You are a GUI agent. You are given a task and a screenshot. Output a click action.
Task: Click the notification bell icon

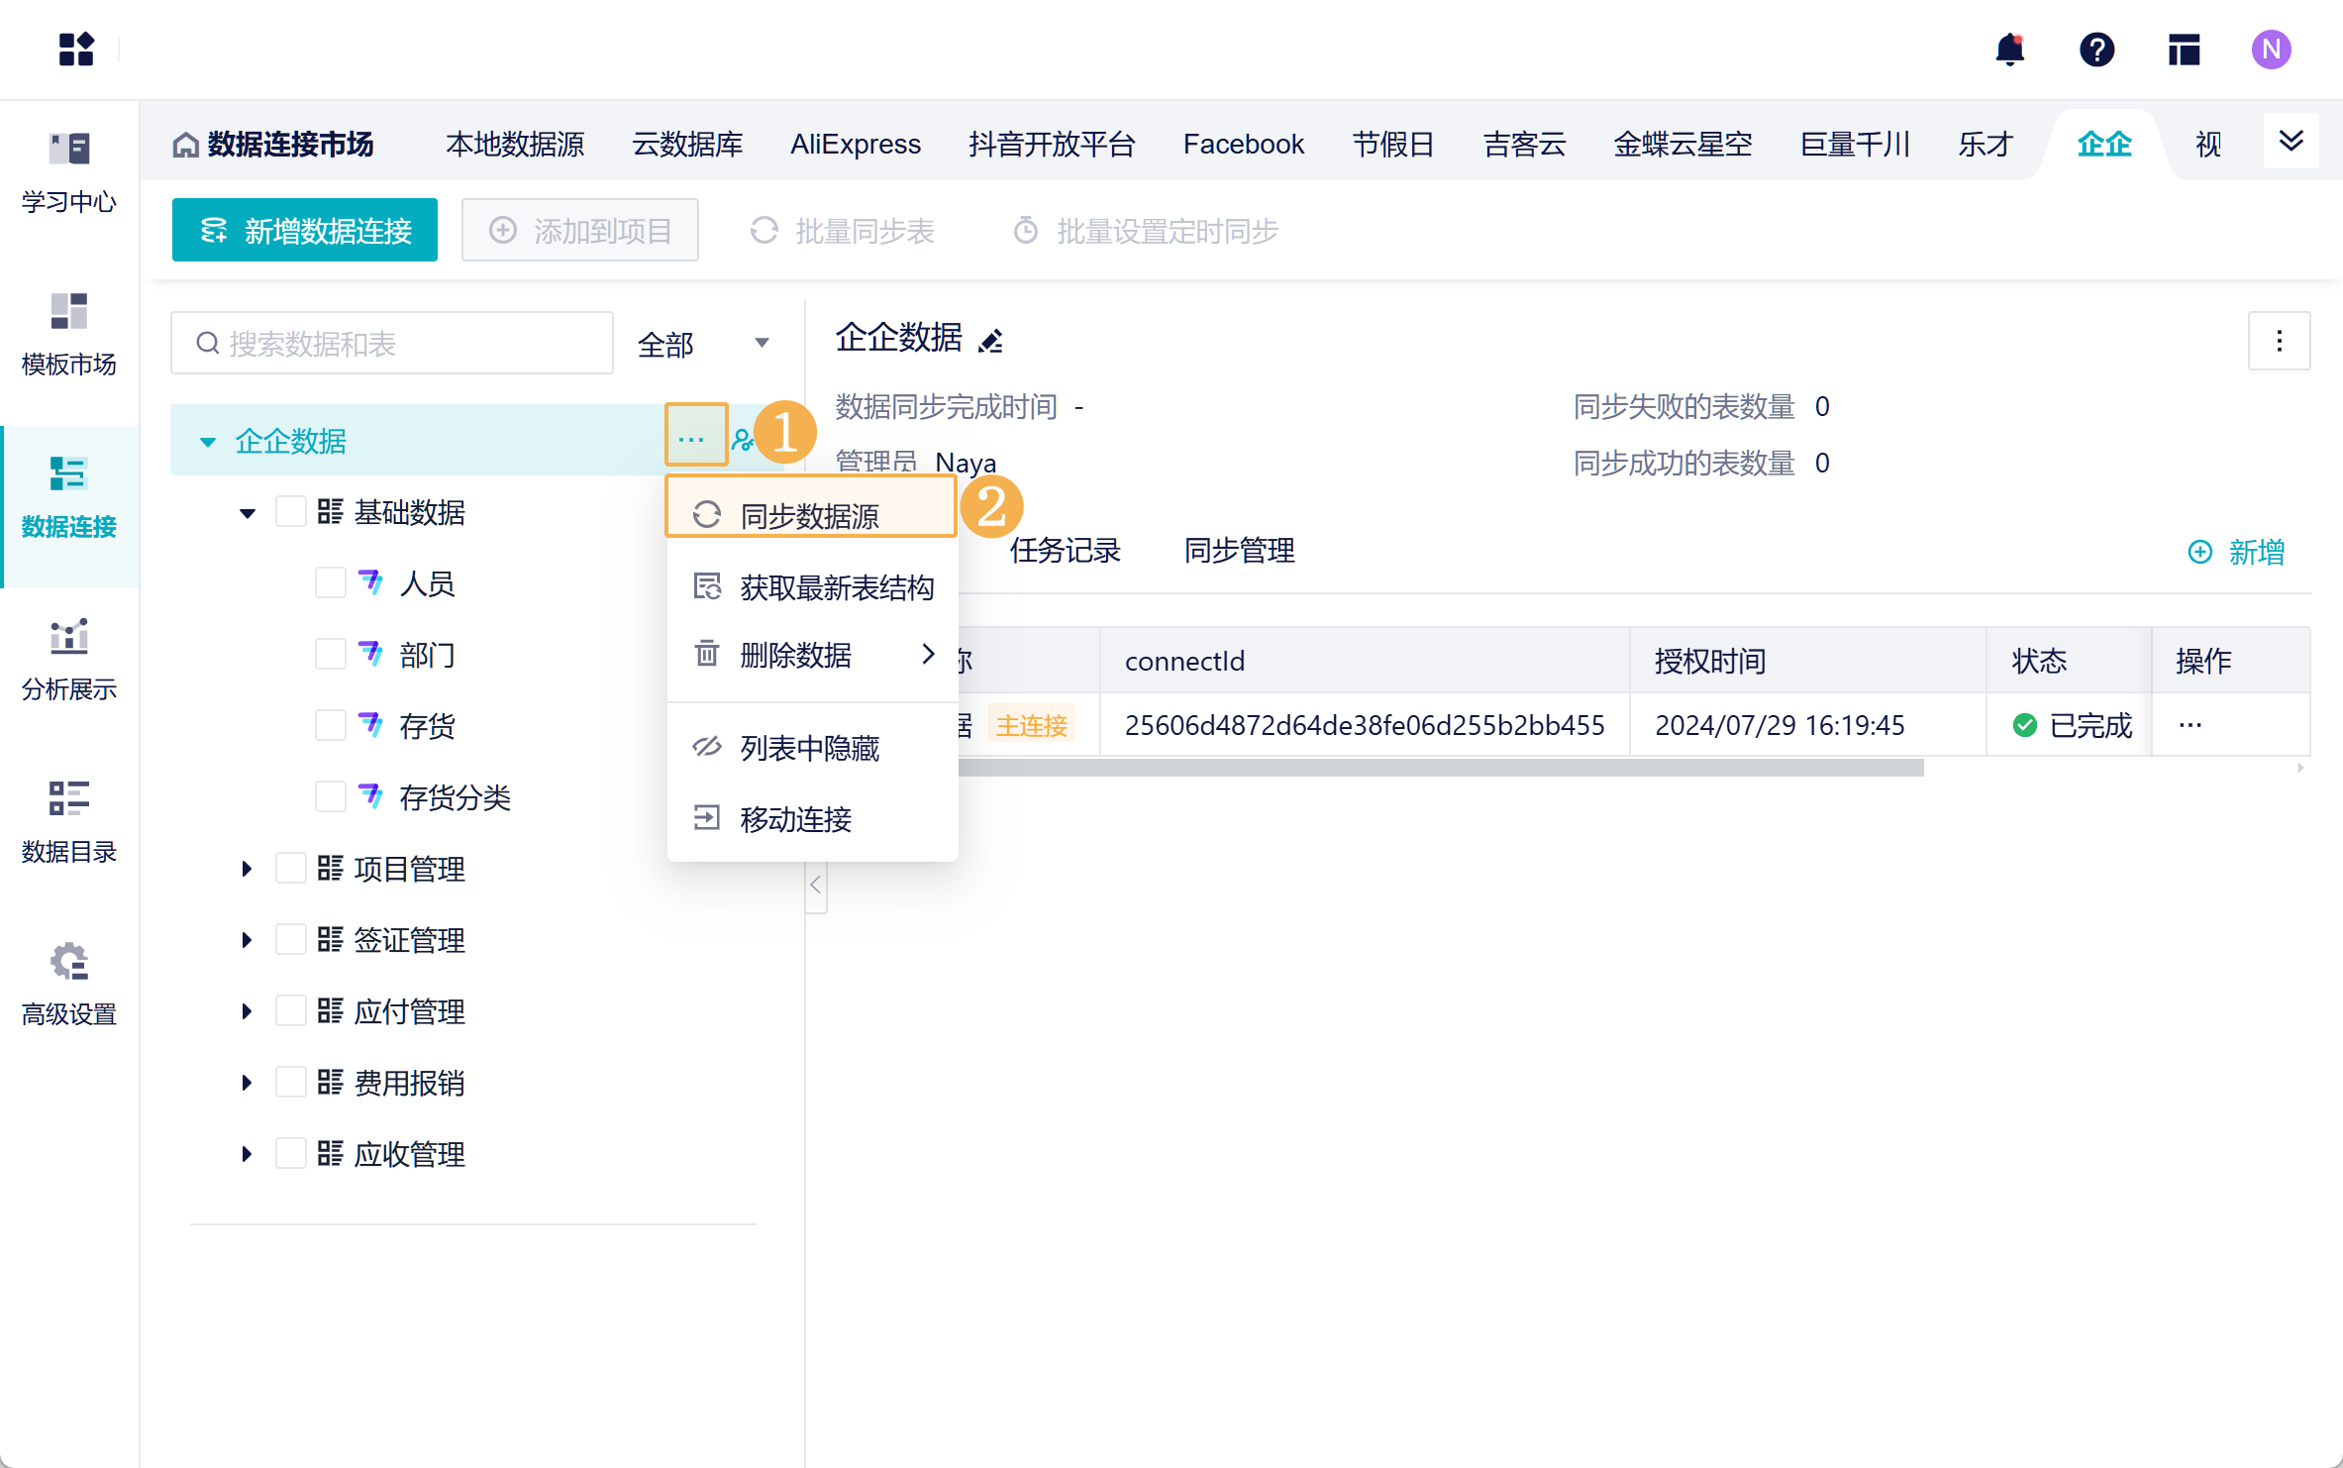2009,50
